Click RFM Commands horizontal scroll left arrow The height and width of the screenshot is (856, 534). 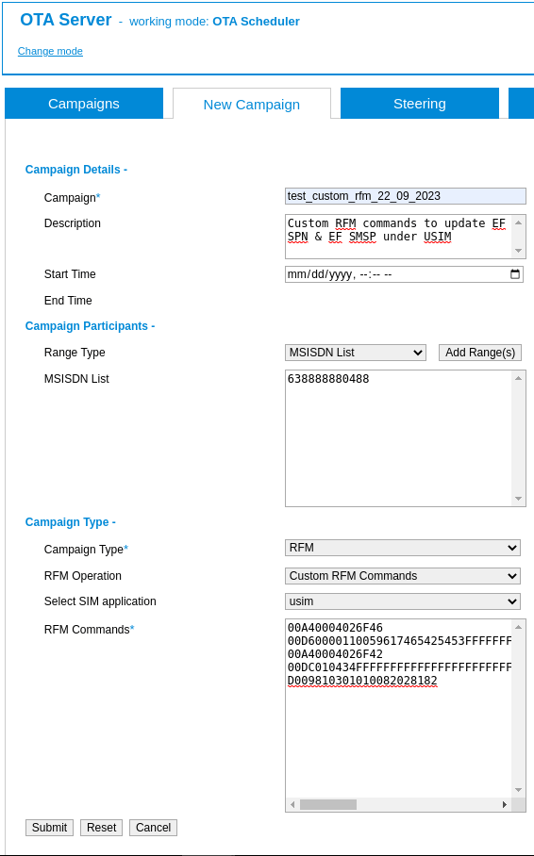point(292,805)
